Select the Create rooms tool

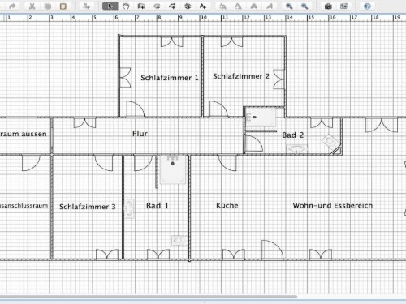pyautogui.click(x=157, y=6)
